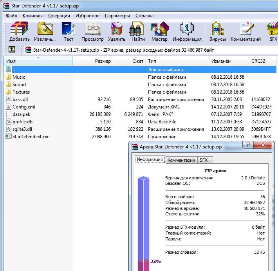Go up one folder with the arrow icon
The image size is (278, 271).
12,49
